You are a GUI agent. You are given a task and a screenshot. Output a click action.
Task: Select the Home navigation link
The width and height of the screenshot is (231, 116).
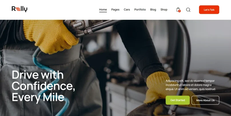(x=103, y=9)
